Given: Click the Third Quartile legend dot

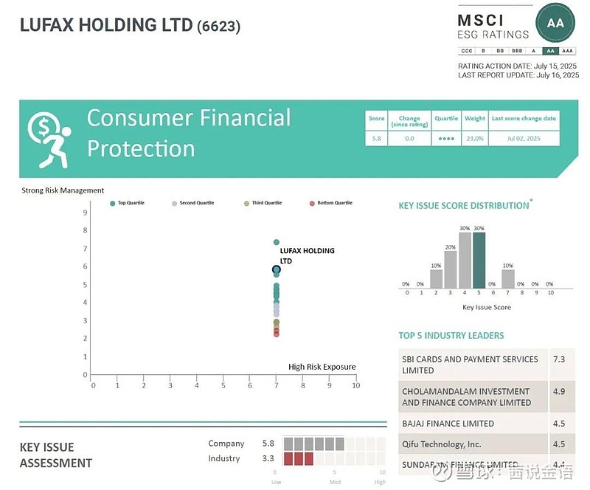Looking at the screenshot, I should point(246,203).
